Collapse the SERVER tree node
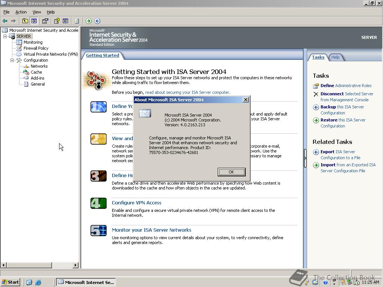Image resolution: width=383 pixels, height=287 pixels. tap(5, 36)
